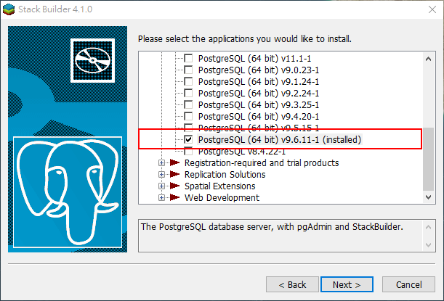Click the installer disc icon on the banner
444x301 pixels.
point(92,60)
